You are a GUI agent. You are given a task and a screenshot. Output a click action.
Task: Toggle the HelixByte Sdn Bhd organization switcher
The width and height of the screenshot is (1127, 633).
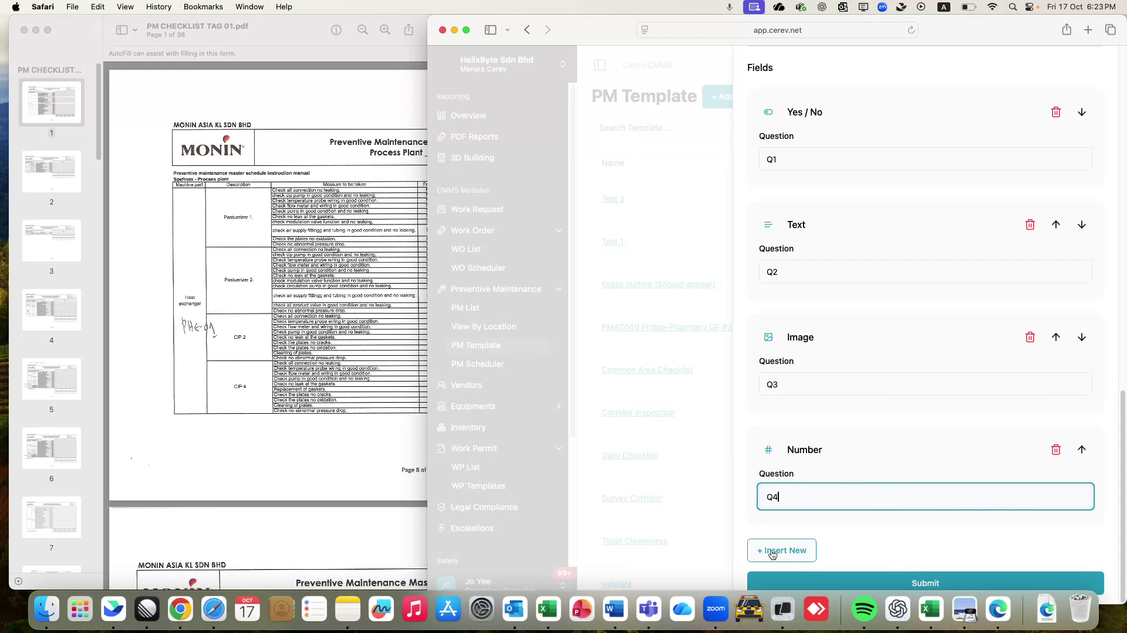pos(563,64)
